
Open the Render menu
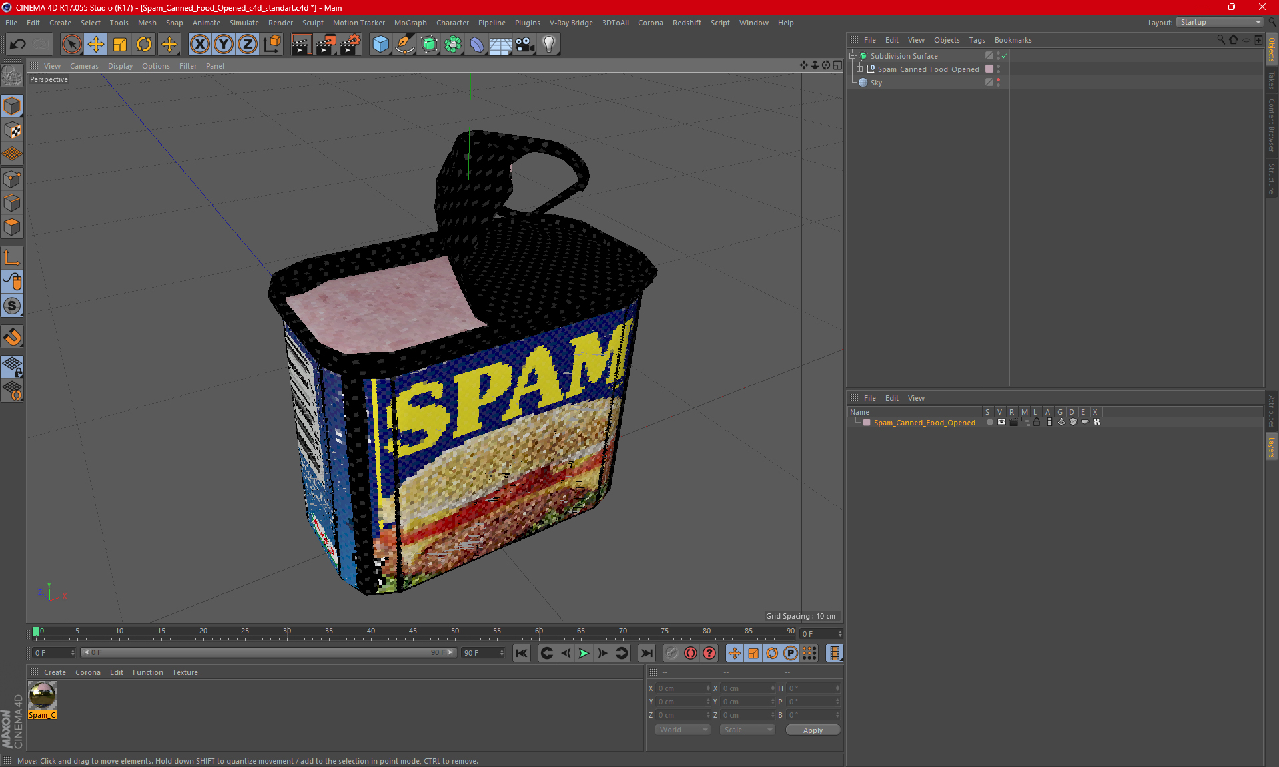280,23
